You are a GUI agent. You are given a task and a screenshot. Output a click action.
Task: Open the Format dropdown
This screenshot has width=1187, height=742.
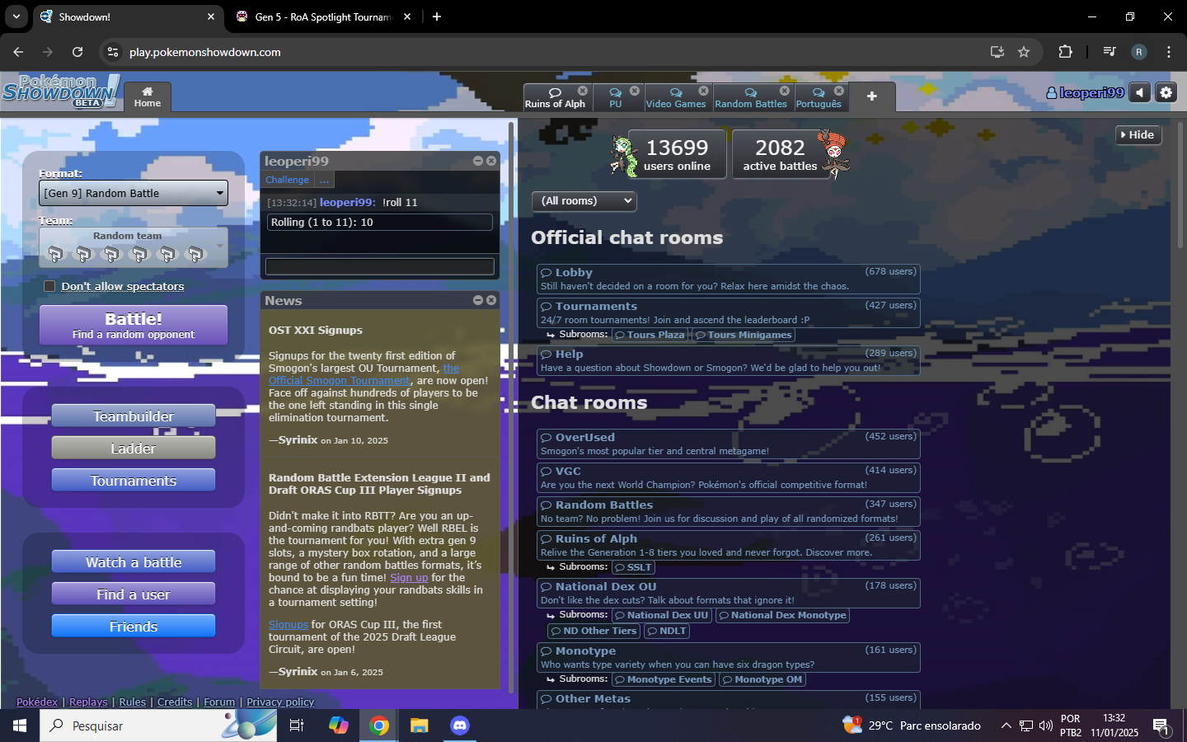134,193
